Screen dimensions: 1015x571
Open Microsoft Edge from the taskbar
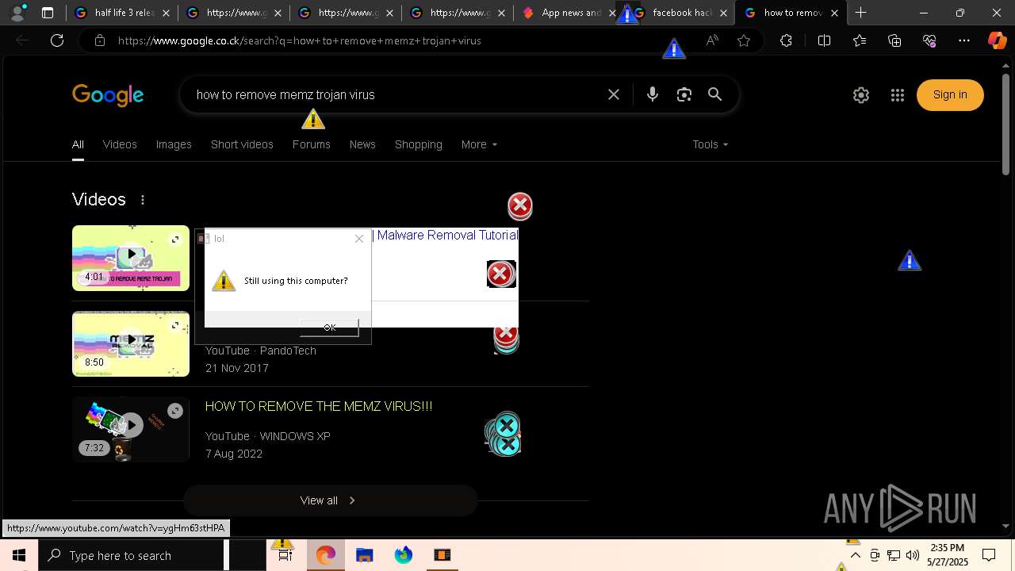(325, 555)
